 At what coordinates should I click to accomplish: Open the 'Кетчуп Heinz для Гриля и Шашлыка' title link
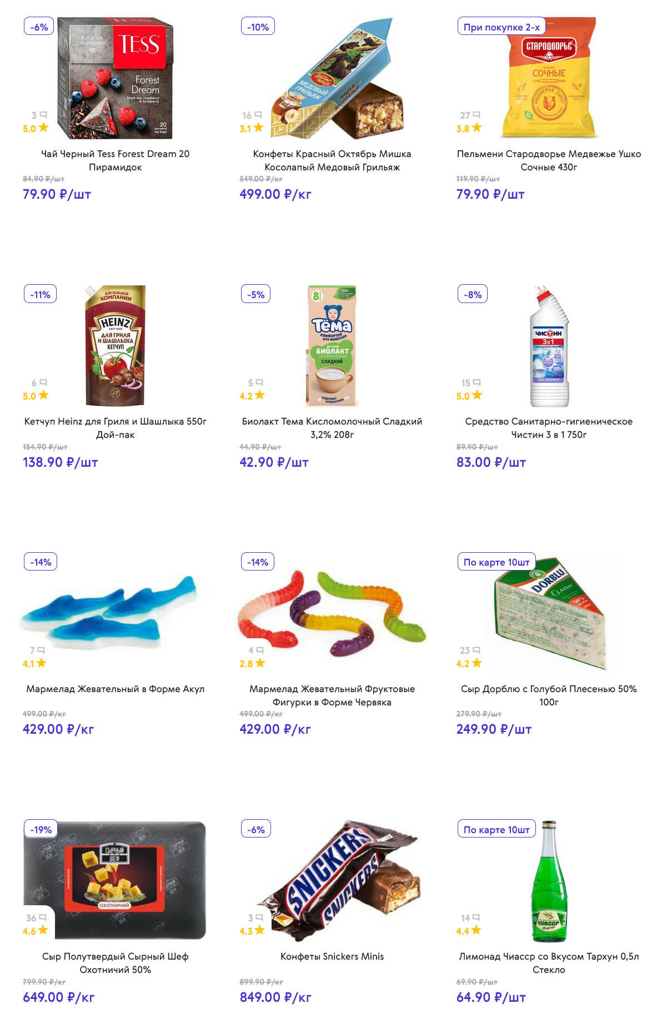coord(116,428)
